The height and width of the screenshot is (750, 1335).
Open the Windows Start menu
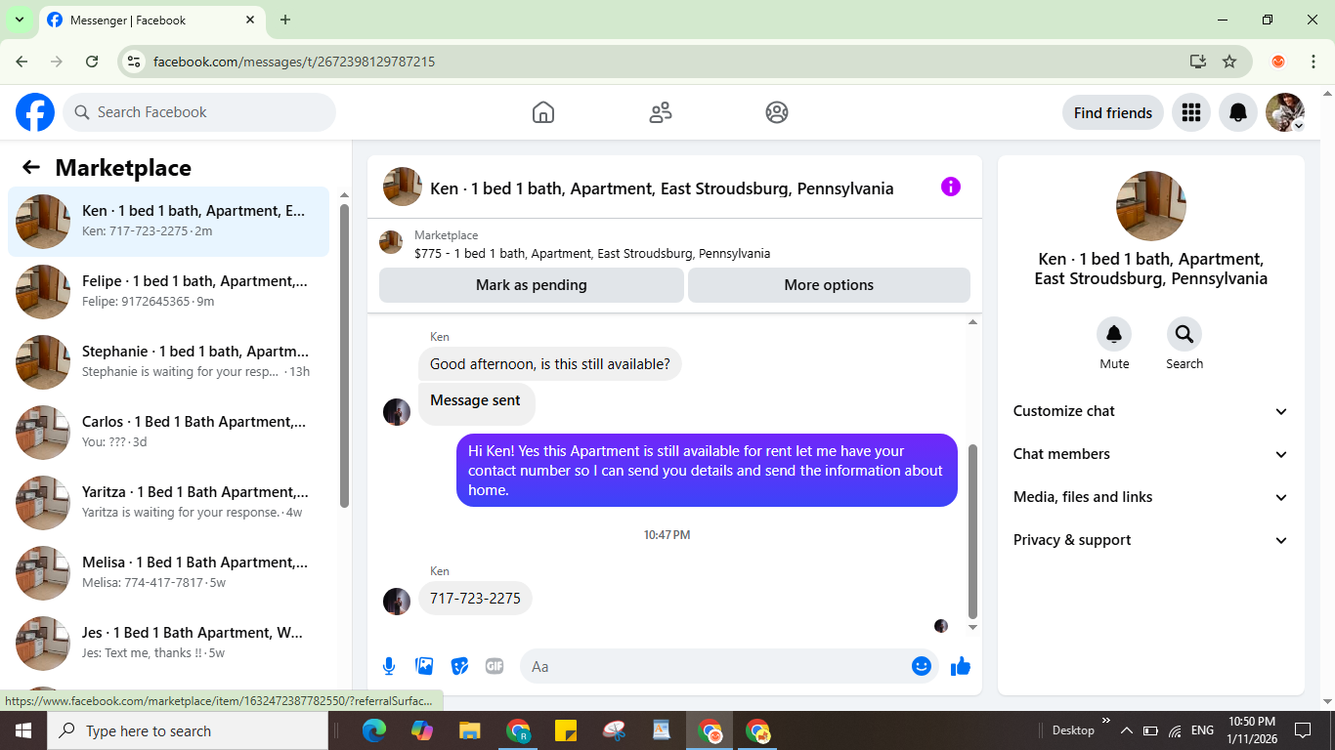(23, 730)
